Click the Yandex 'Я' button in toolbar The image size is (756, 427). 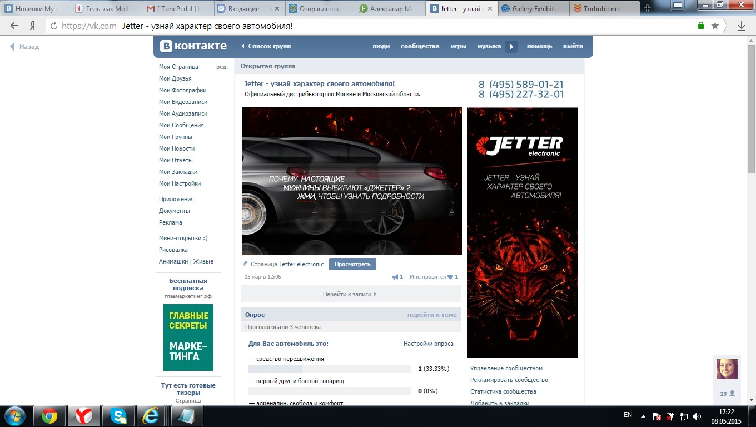tap(33, 26)
